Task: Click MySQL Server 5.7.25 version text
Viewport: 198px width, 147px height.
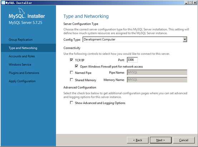Action: click(25, 23)
